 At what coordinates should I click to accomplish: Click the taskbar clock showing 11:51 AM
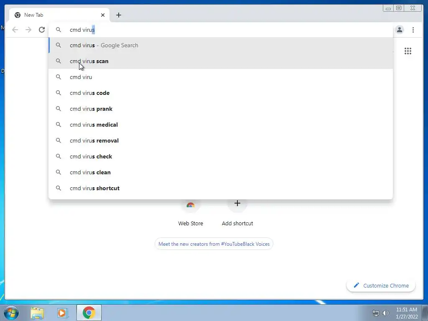tap(407, 313)
